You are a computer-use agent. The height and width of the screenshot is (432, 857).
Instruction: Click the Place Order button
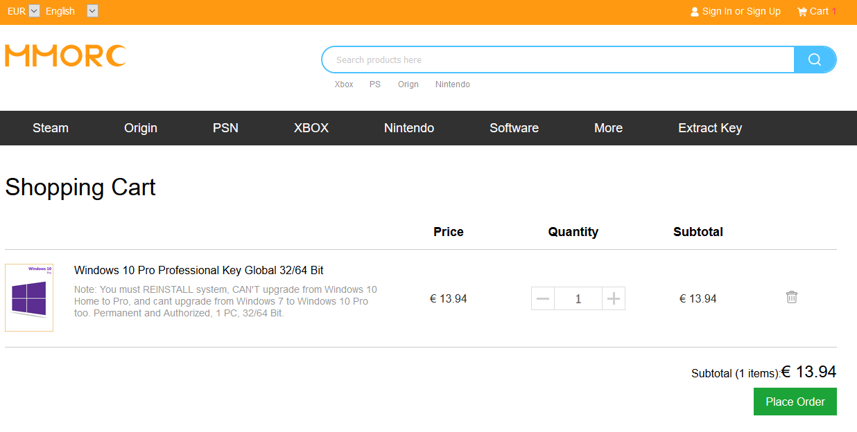pos(795,402)
